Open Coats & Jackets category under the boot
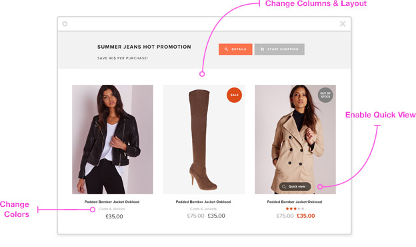This screenshot has height=247, width=416. point(203,209)
